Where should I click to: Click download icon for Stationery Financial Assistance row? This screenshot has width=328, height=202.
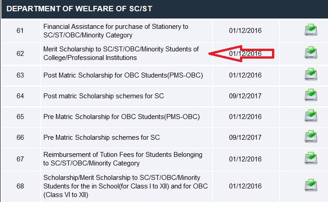(x=310, y=31)
